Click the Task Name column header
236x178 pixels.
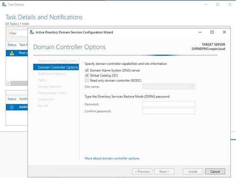pos(24,45)
